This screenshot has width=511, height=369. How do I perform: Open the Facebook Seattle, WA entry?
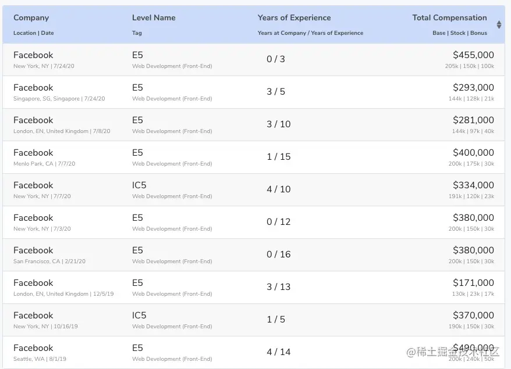coord(33,348)
